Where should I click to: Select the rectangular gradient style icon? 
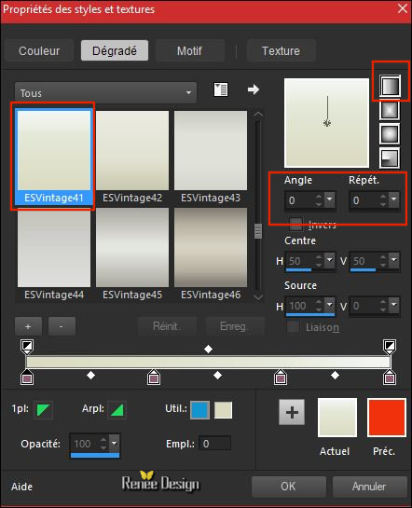click(390, 111)
